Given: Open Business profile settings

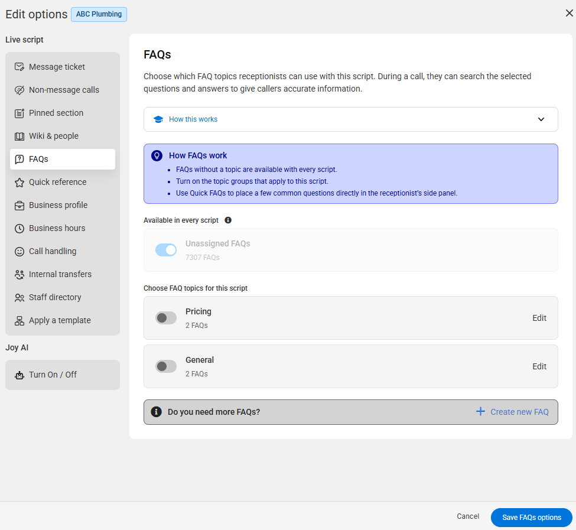Looking at the screenshot, I should click(63, 205).
